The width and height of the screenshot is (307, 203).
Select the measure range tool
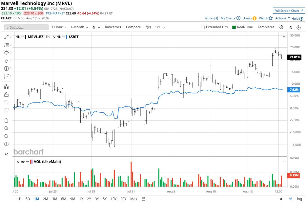point(6,76)
